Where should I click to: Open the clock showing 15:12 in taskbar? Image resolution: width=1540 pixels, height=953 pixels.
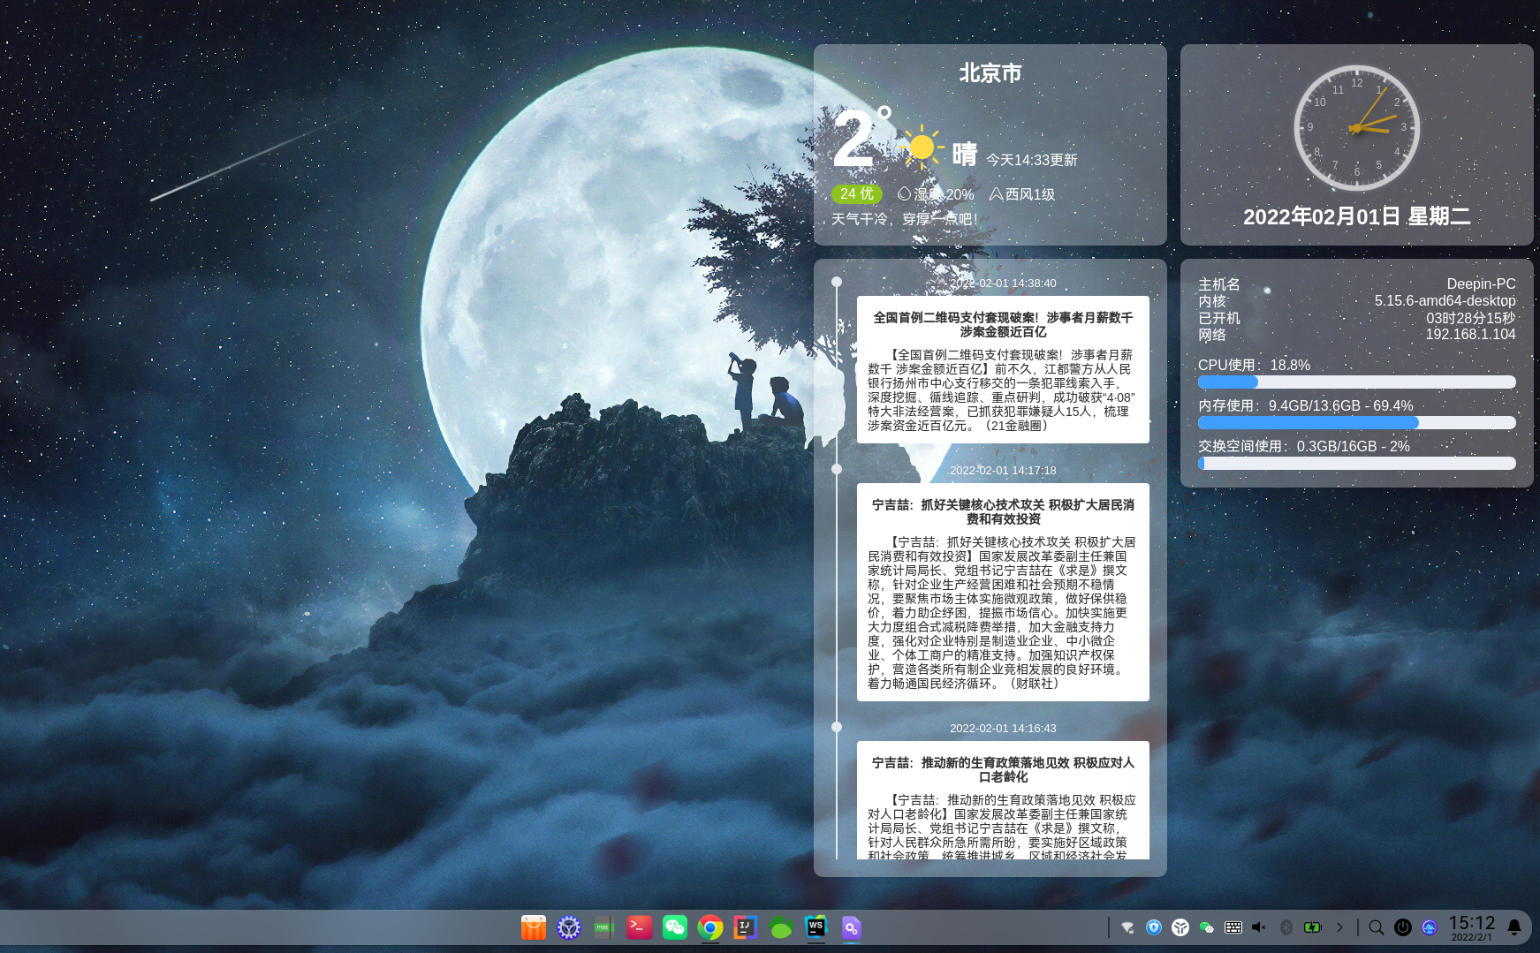click(1470, 927)
